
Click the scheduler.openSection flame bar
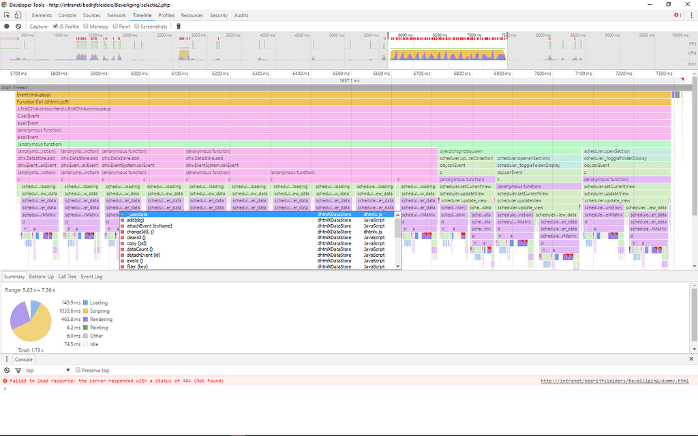click(x=627, y=151)
